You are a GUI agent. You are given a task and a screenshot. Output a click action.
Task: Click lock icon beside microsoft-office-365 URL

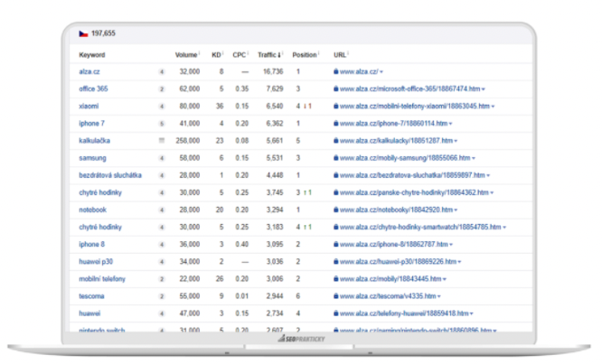(x=336, y=89)
